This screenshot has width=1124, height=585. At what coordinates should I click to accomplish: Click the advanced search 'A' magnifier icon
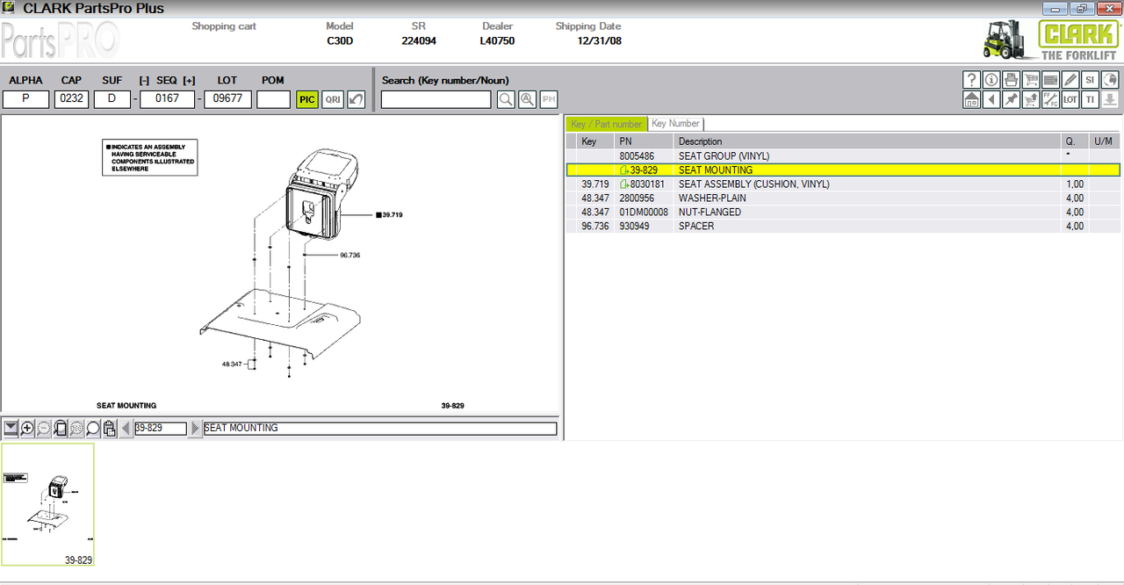pyautogui.click(x=527, y=99)
